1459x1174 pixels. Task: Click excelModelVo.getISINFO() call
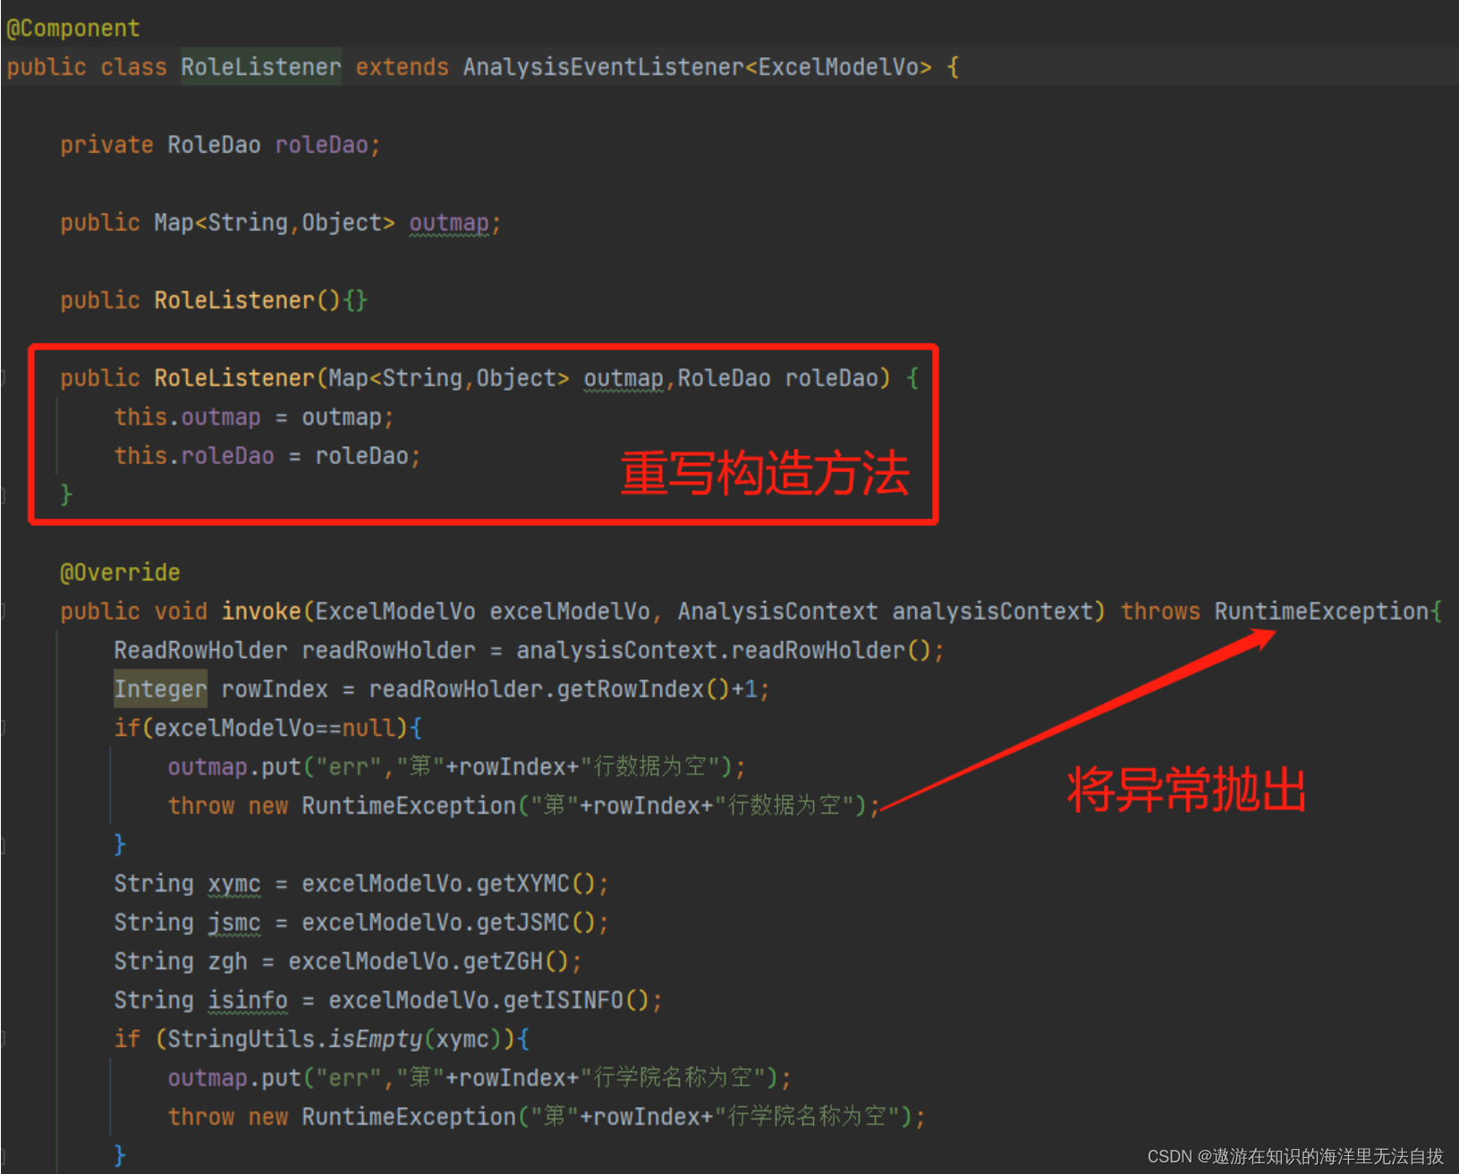click(x=488, y=1001)
